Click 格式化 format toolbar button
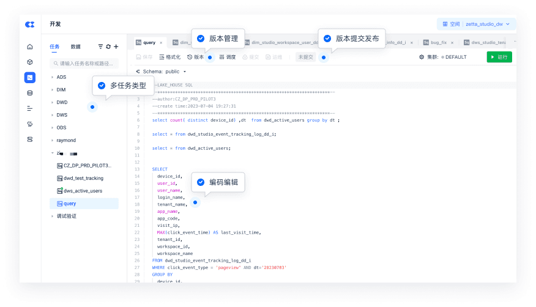The height and width of the screenshot is (307, 536). pos(169,57)
